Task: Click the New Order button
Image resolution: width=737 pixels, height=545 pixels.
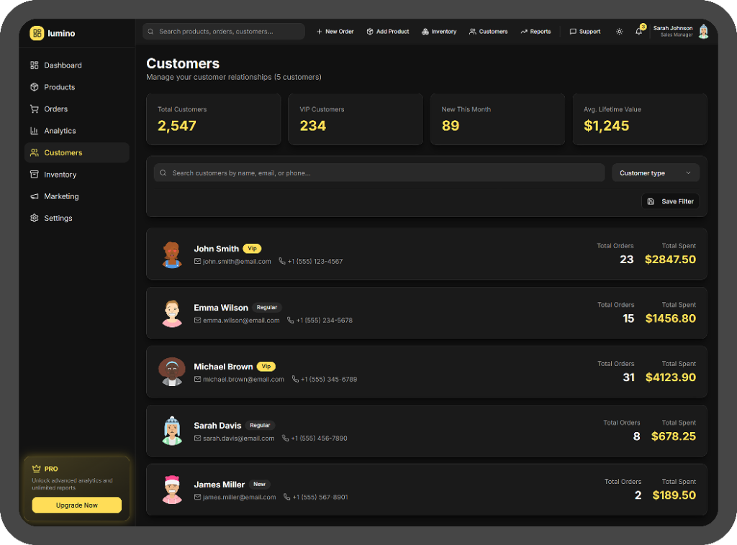Action: pyautogui.click(x=335, y=32)
